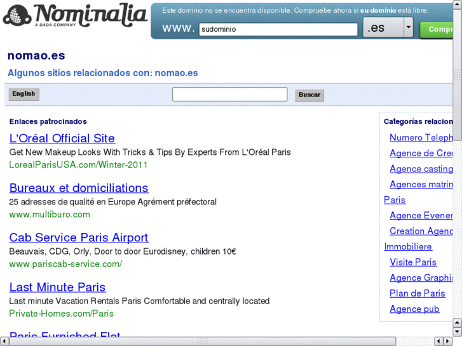Screen dimensions: 462x346
Task: Click the vertical scrollbar down arrow at bottom
Action: 458,332
